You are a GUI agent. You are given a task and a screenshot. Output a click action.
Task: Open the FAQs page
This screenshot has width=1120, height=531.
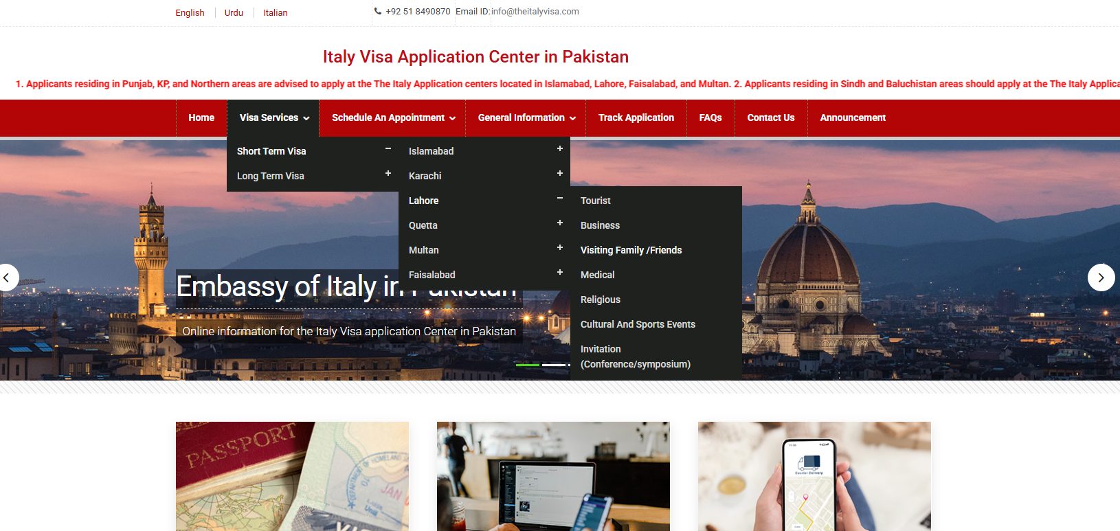point(710,118)
